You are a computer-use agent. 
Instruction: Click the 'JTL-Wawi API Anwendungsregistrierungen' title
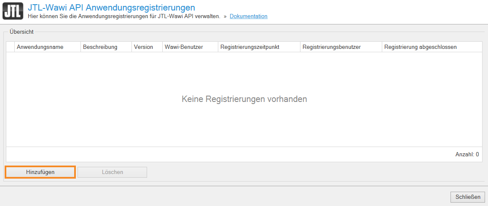pyautogui.click(x=111, y=7)
